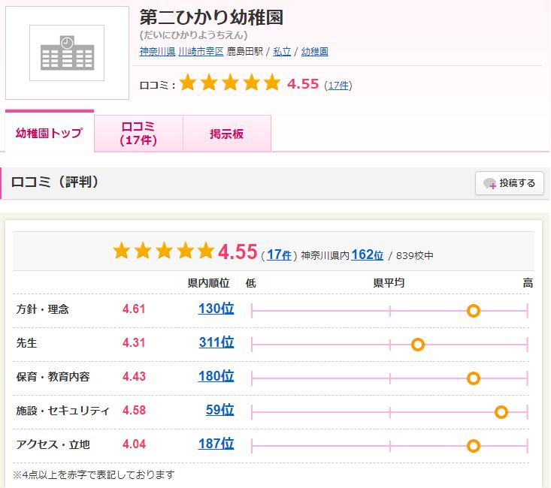
Task: Click the 県平均 scale label
Action: [389, 283]
